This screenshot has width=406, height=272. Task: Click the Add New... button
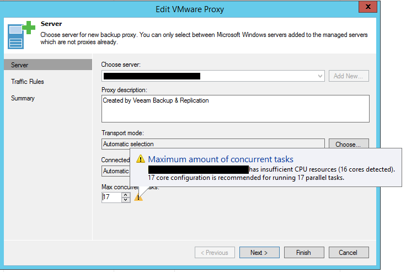(x=349, y=76)
